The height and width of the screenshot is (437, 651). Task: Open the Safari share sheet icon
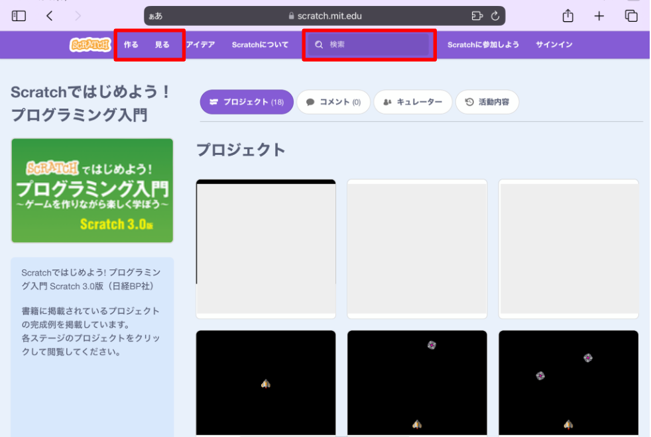point(568,15)
